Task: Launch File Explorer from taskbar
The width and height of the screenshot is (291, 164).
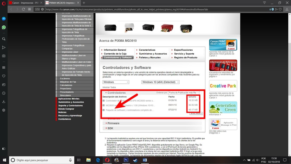Action: (88, 160)
